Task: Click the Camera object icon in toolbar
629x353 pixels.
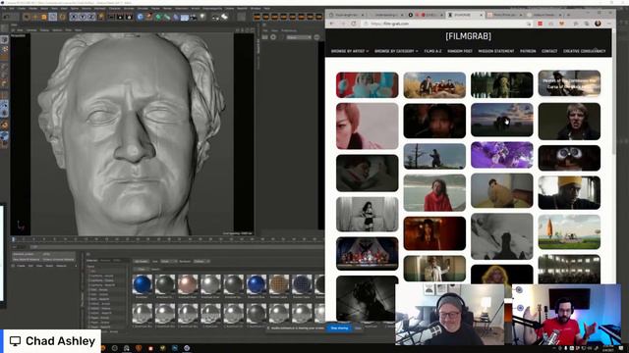Action: (x=194, y=17)
